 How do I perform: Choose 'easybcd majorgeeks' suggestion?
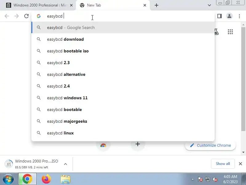tap(123, 121)
